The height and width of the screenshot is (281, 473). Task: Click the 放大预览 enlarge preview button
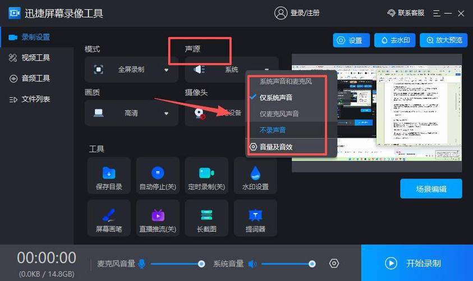point(443,40)
